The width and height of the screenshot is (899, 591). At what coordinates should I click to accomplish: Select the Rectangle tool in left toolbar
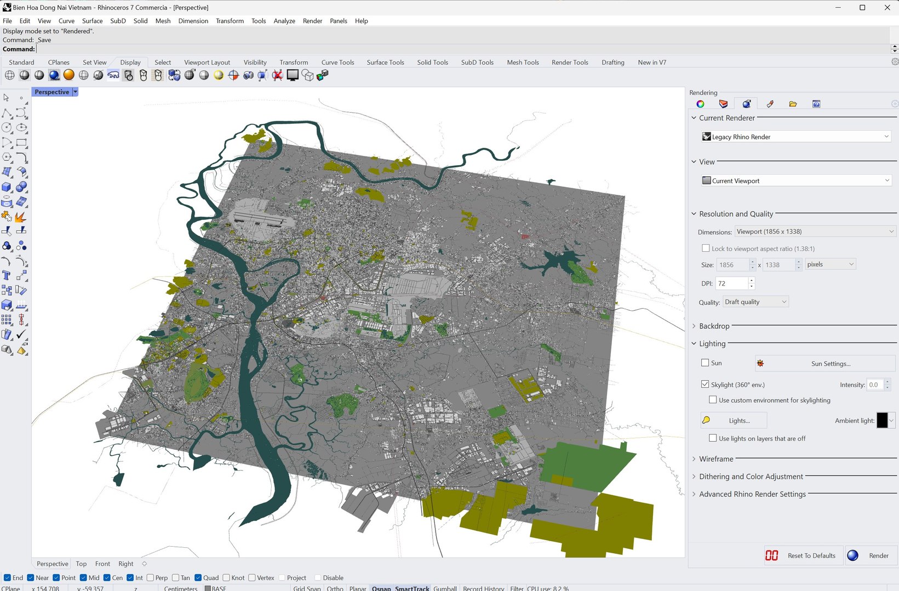[21, 143]
